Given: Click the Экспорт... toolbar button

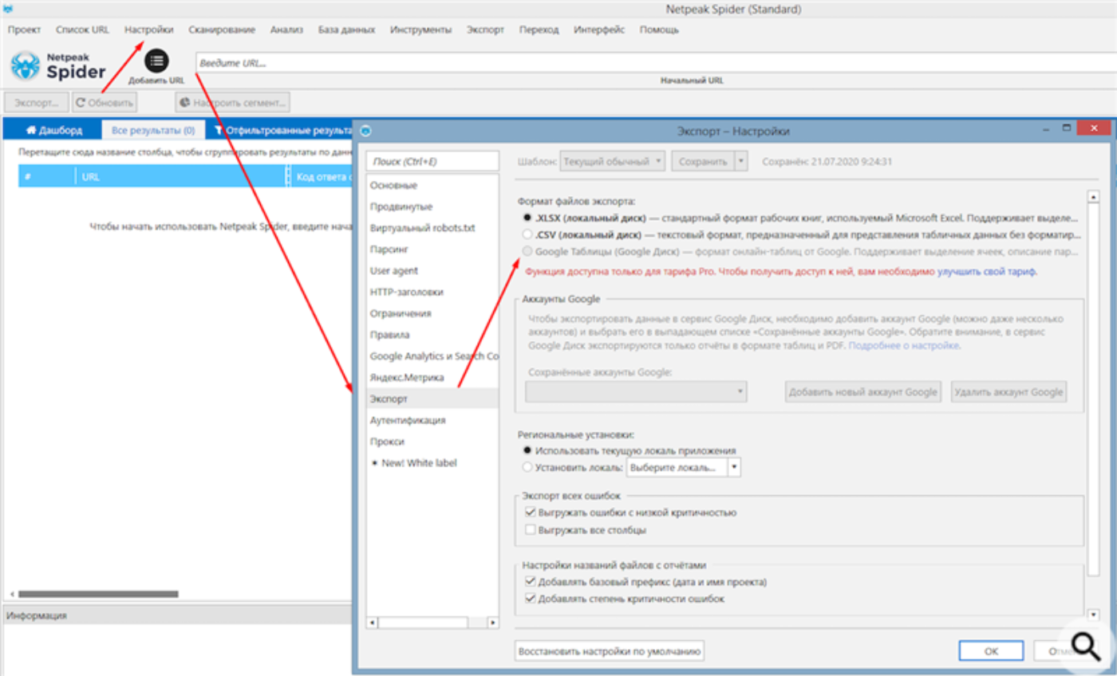Looking at the screenshot, I should coord(37,102).
